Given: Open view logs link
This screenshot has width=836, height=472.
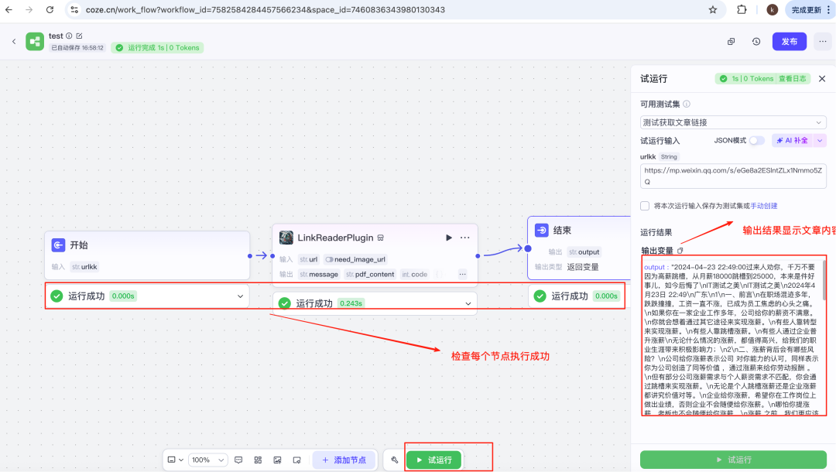Looking at the screenshot, I should 793,79.
